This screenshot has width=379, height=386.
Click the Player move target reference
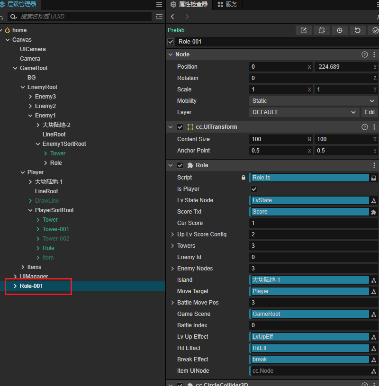(x=309, y=291)
